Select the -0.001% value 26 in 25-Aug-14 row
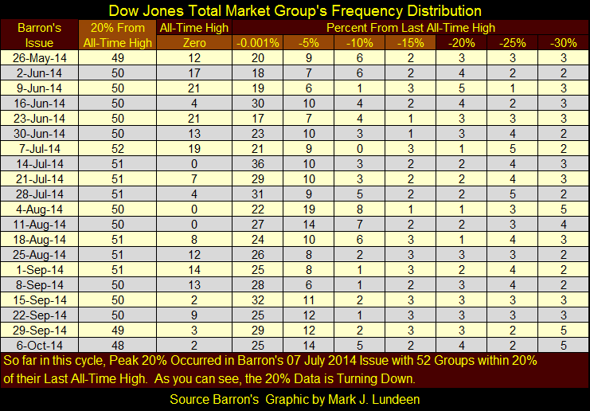This screenshot has width=590, height=411. (258, 254)
